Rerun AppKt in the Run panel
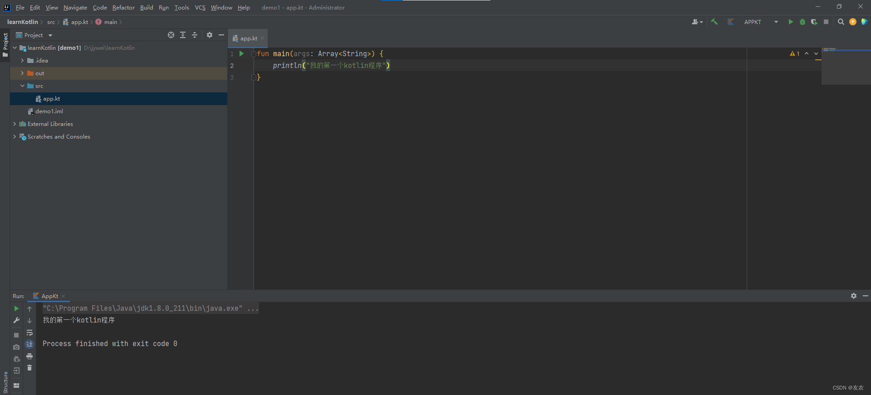 [x=16, y=308]
